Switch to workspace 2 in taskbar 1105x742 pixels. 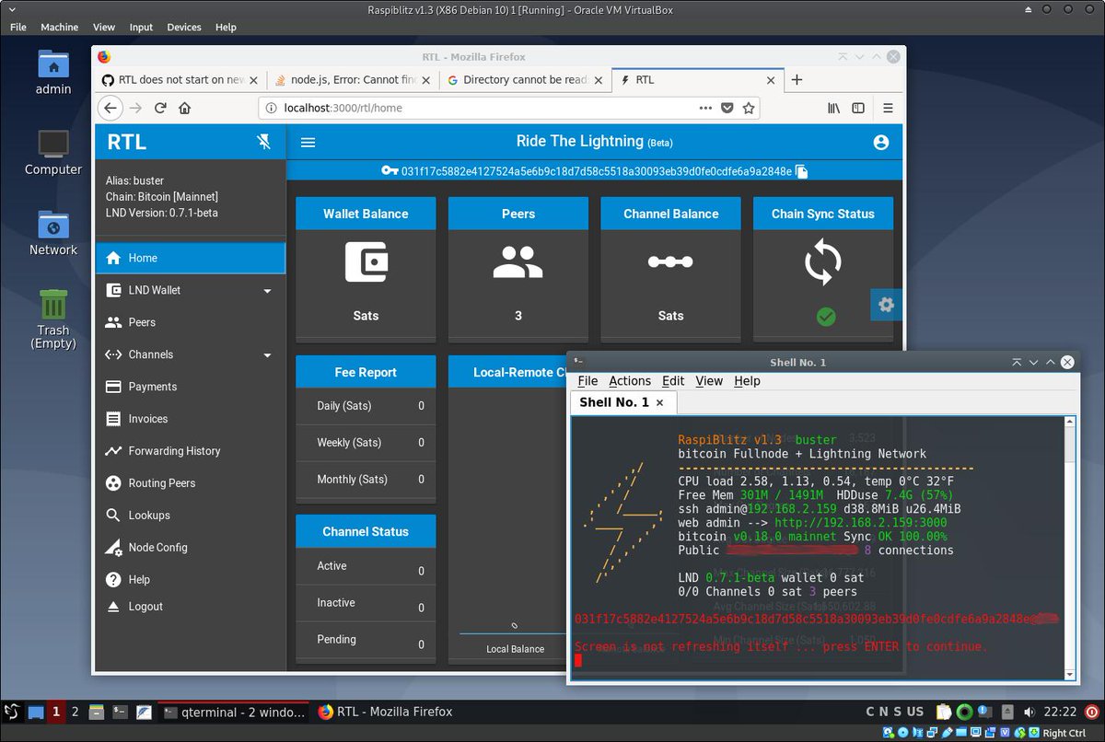click(x=76, y=712)
